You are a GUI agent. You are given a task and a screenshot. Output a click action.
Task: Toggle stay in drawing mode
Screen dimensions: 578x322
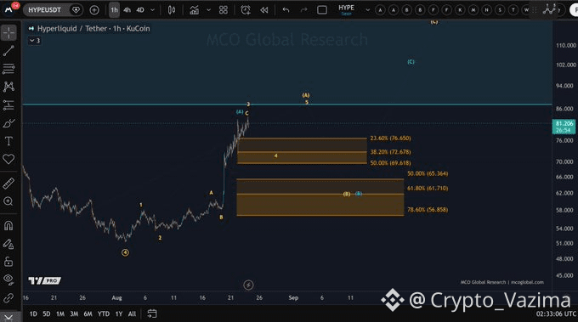(8, 244)
